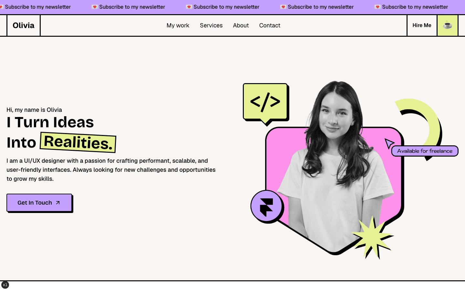Click the Hire Me button
This screenshot has width=465, height=290.
pyautogui.click(x=422, y=25)
